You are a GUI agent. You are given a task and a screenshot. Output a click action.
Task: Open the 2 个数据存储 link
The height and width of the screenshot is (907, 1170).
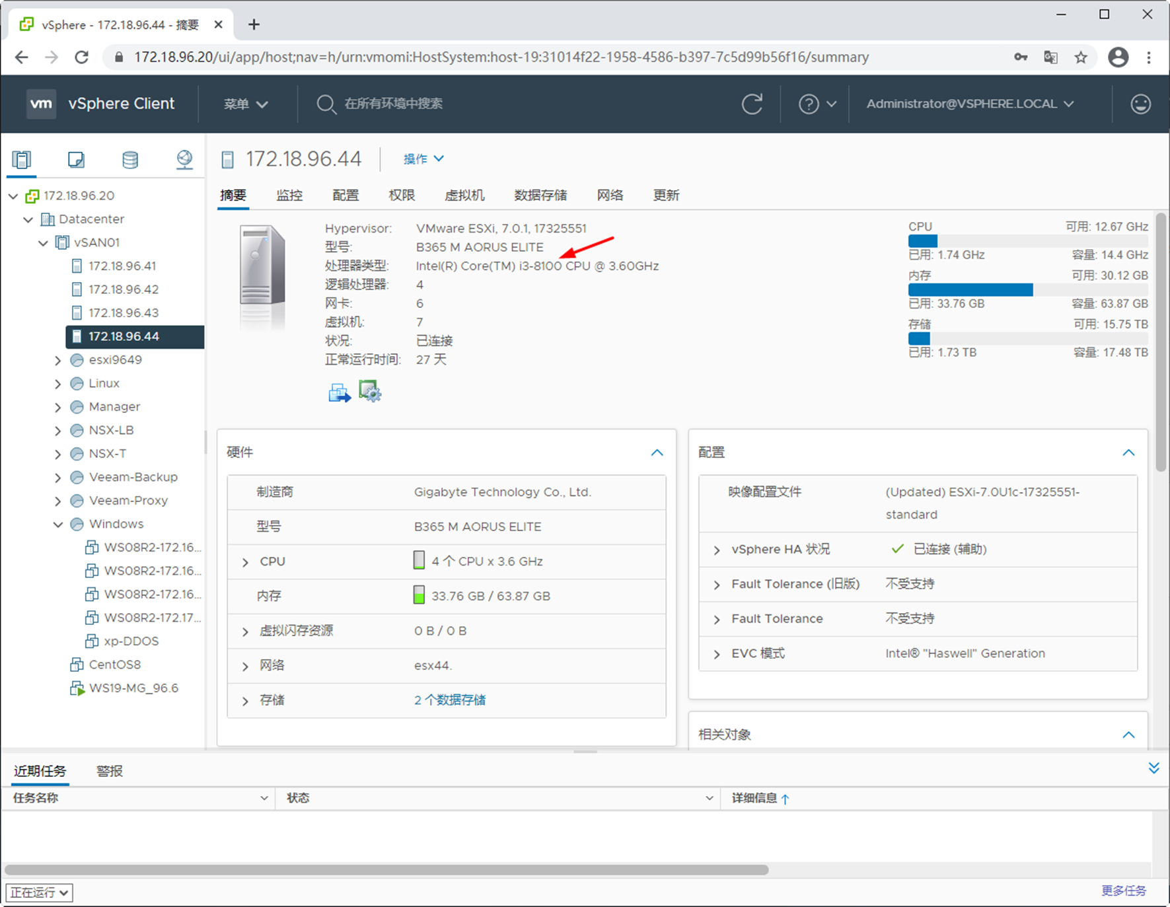tap(450, 700)
